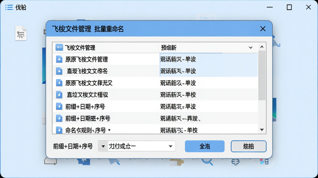
Task: Click the preview cell of the row beginning 命名
Action: pyautogui.click(x=208, y=130)
